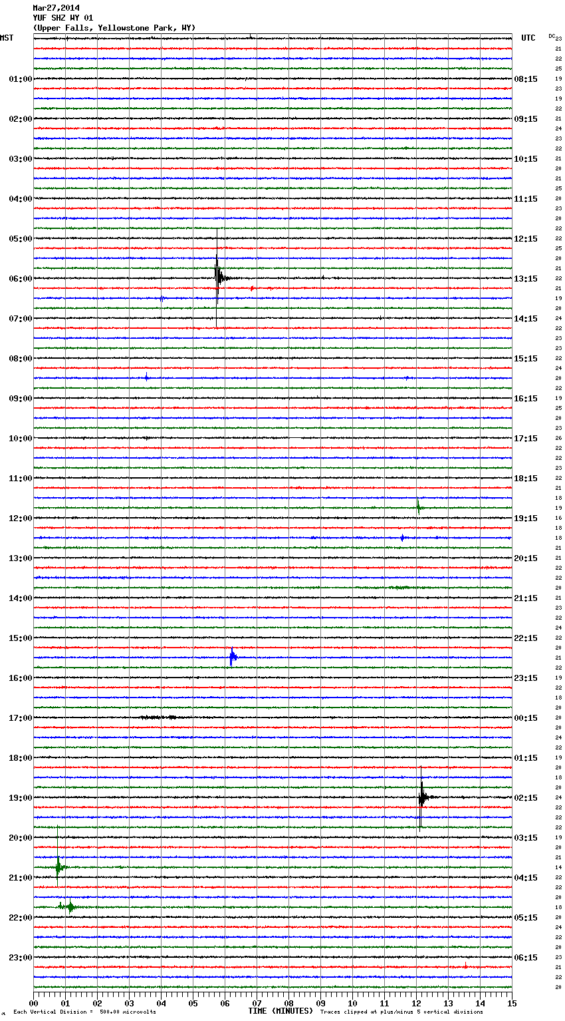Select the station code YUF SHZ WY 01
This screenshot has height=1021, width=565.
pyautogui.click(x=63, y=18)
